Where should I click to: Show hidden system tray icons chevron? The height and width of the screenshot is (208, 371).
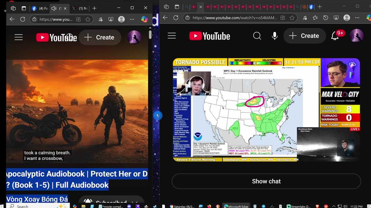(x=333, y=206)
